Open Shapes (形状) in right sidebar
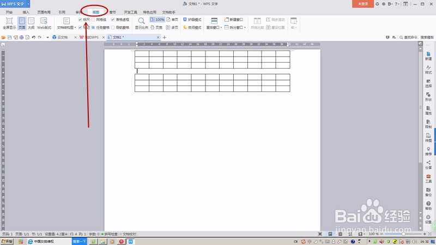Image resolution: width=436 pixels, height=245 pixels. 428,97
